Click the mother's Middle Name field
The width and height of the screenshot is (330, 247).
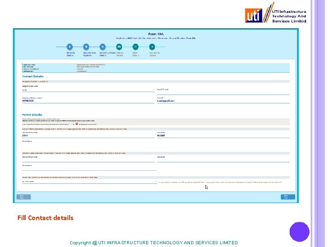pos(89,168)
